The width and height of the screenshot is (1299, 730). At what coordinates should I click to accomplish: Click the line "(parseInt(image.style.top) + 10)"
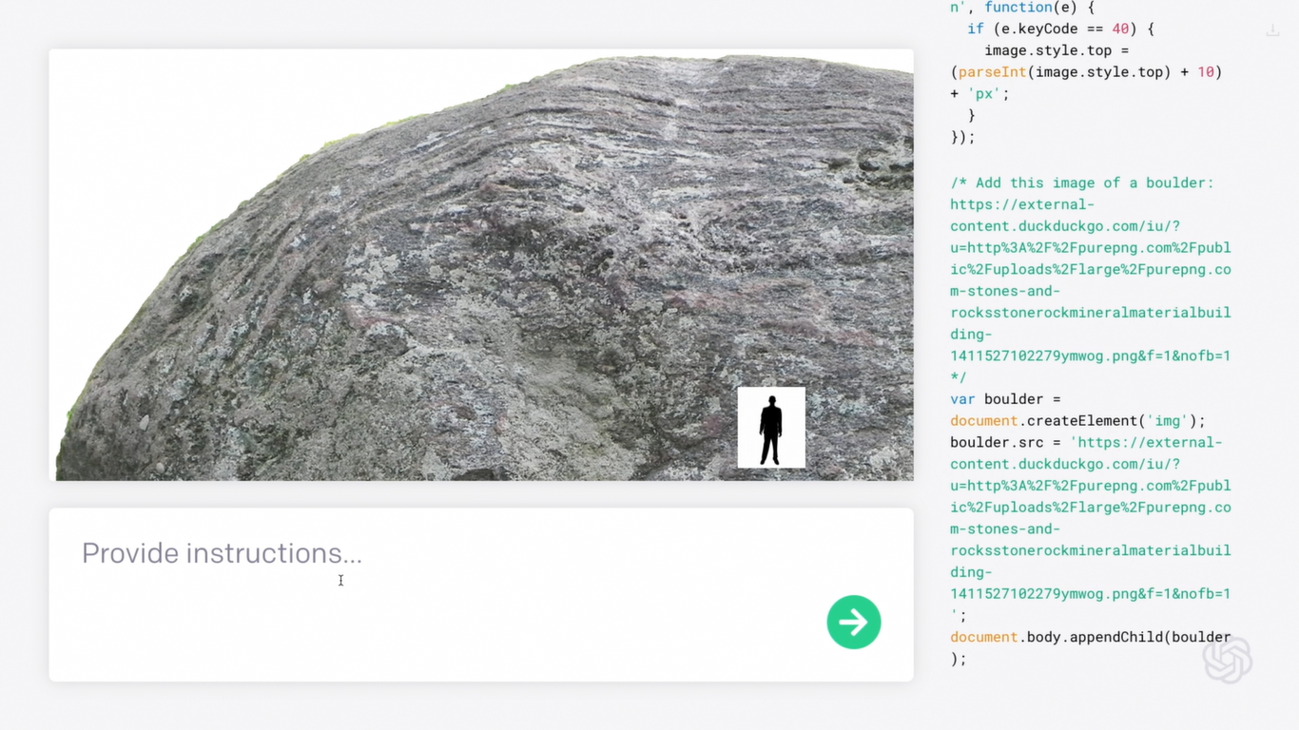(x=1086, y=72)
